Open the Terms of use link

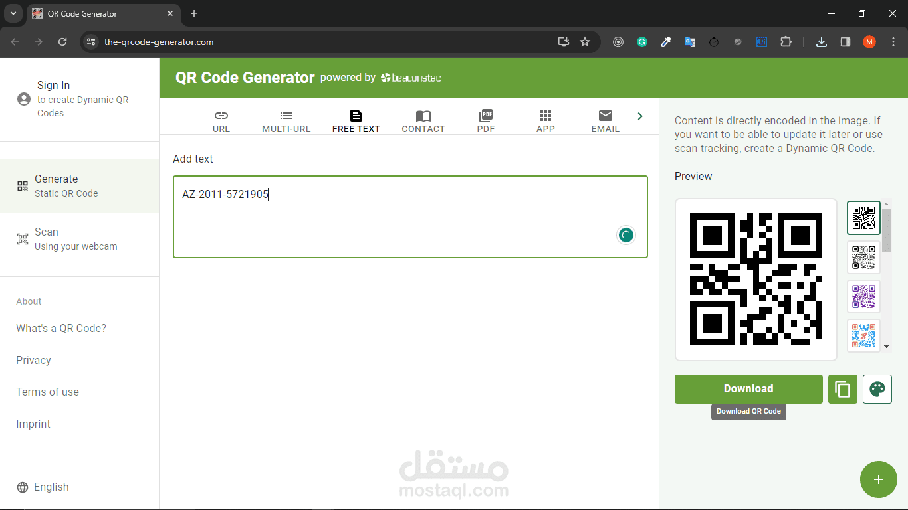(47, 392)
